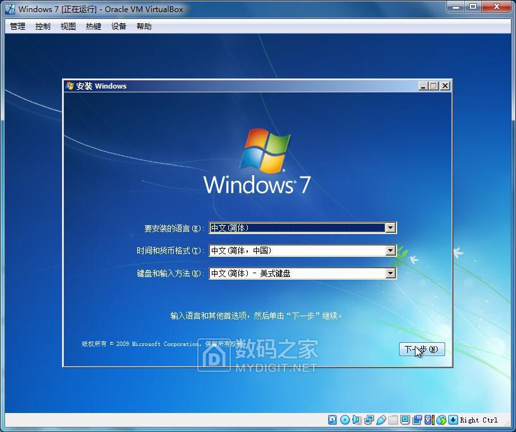The width and height of the screenshot is (516, 432).
Task: Expand the 键盘和输入方法 dropdown arrow
Action: 390,273
